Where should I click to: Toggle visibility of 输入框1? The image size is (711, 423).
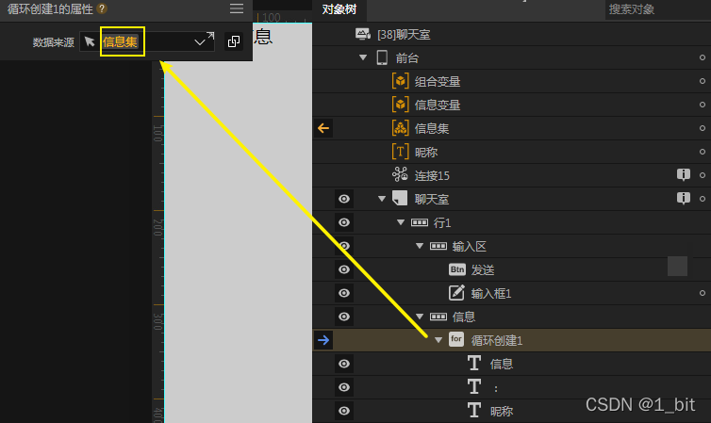coord(344,293)
